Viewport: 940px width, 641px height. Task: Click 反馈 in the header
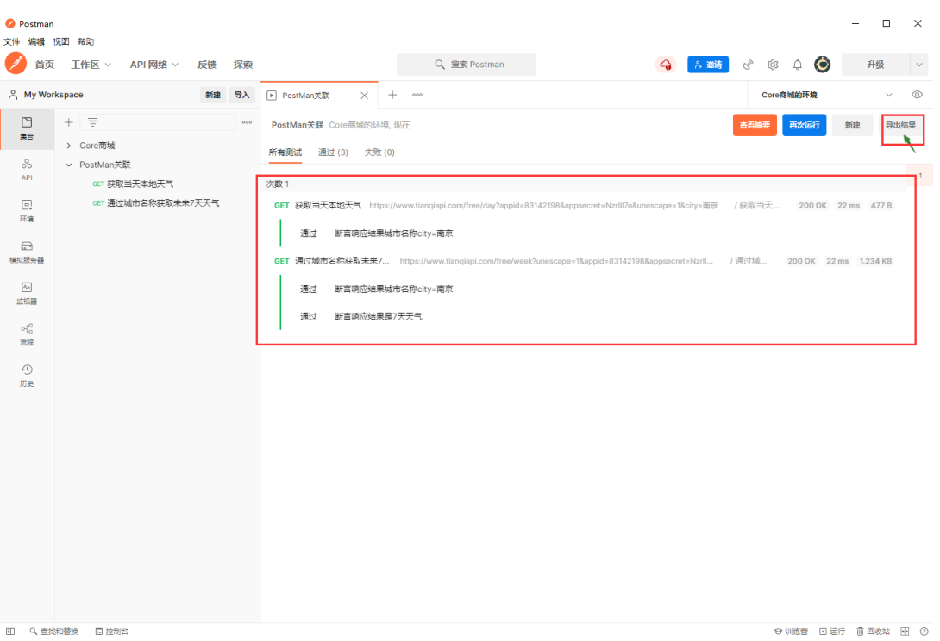coord(207,64)
